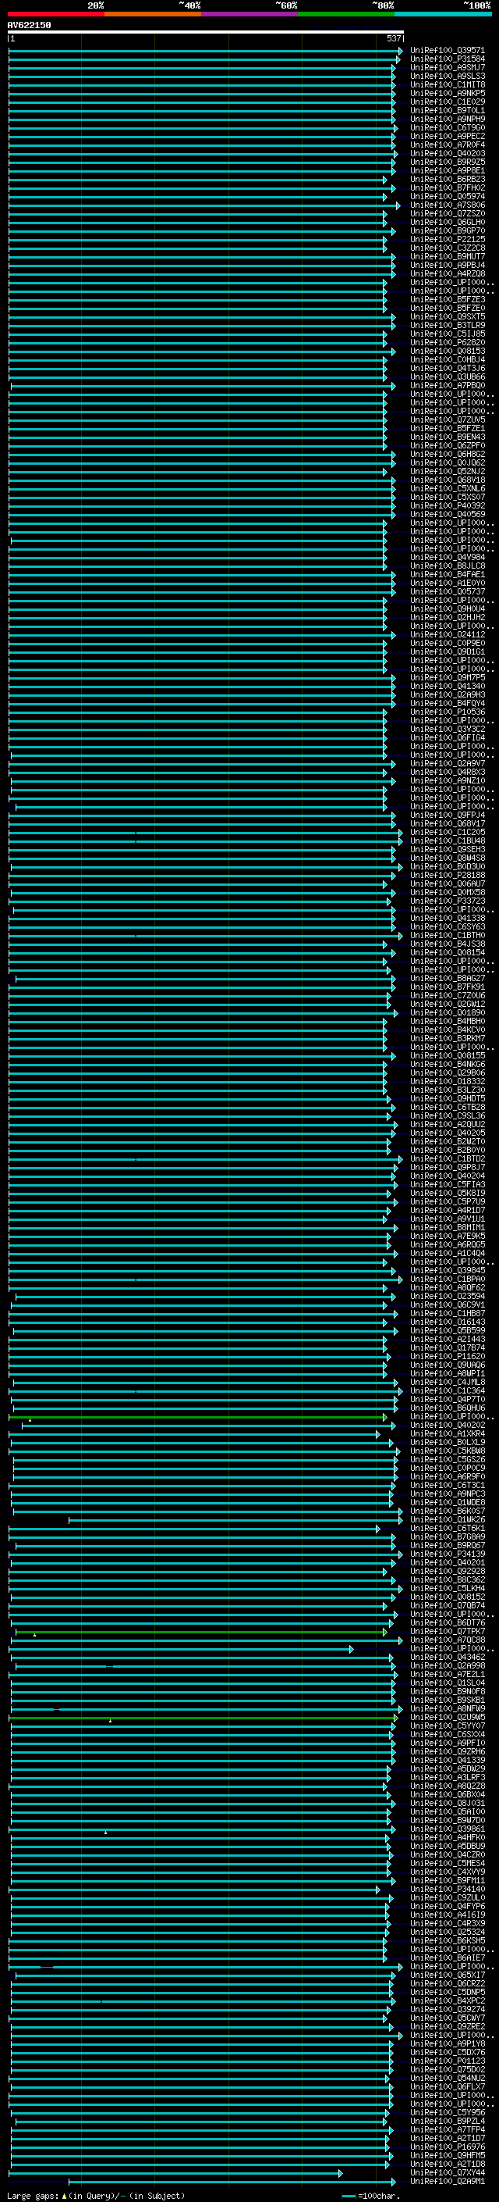Screen dimensions: 499x2202
Task: Open hit UniRef100_Q39571
Action: pyautogui.click(x=447, y=51)
